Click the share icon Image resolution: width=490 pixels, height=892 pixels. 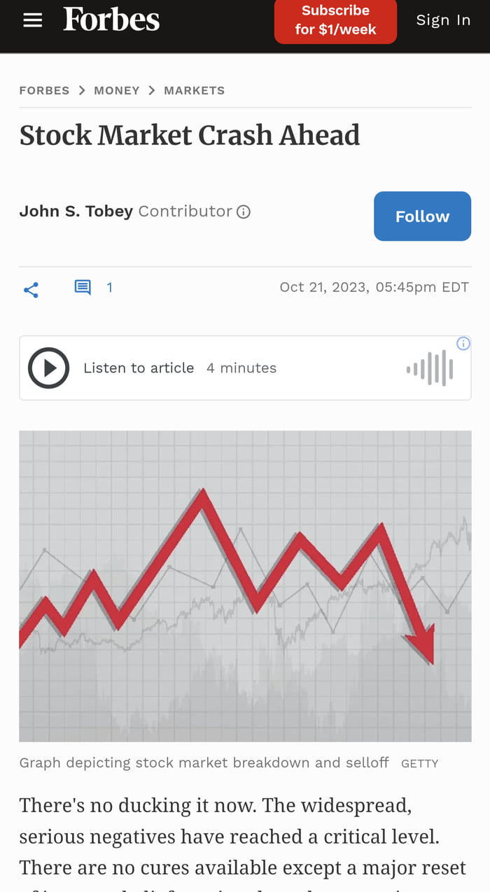[x=31, y=290]
